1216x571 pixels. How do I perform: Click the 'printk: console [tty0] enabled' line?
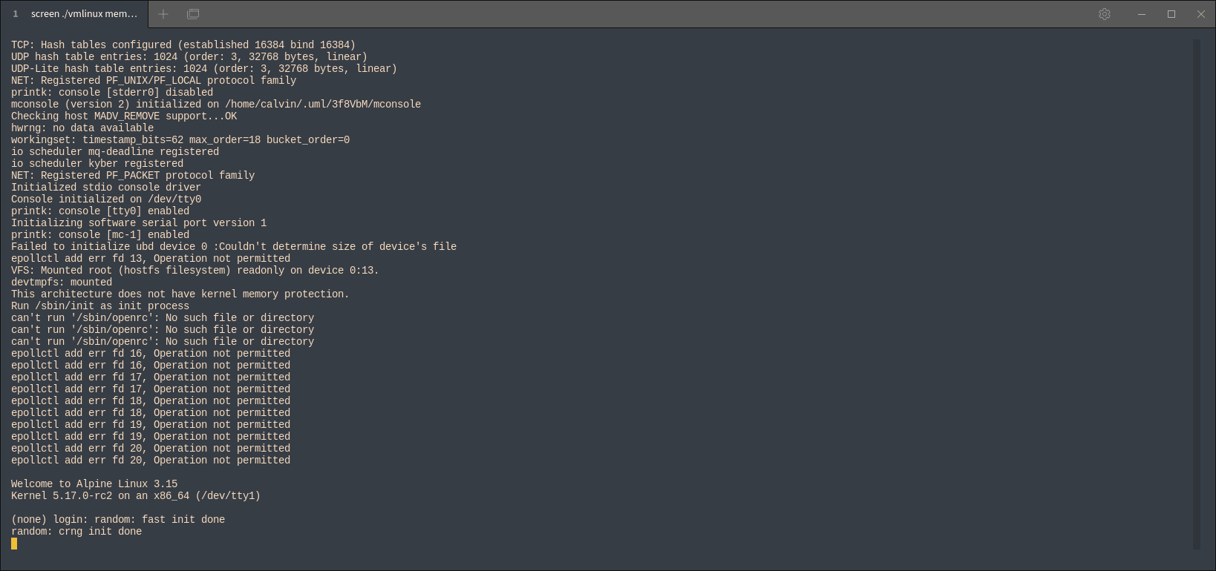pyautogui.click(x=100, y=211)
